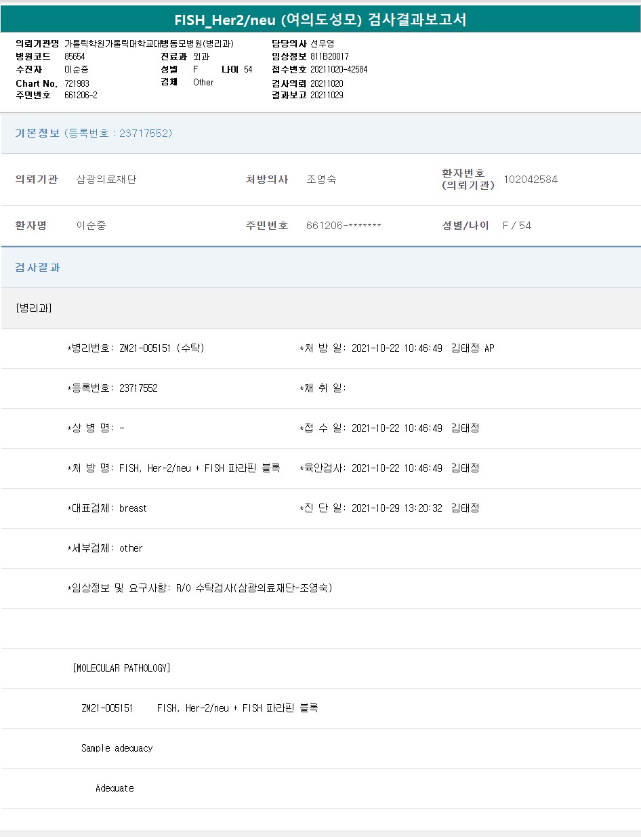Click the 처방명 FISH, Her-2/neu row
Viewport: 641px width, 837px height.
click(x=173, y=468)
